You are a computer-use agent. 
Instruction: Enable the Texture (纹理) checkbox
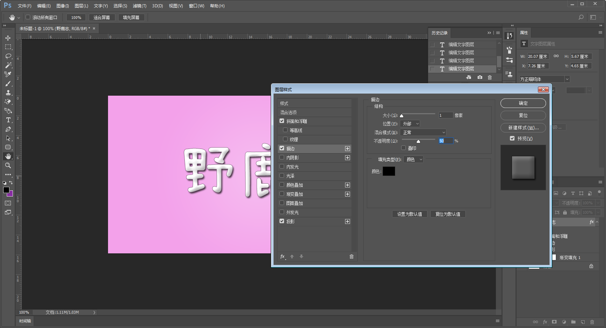tap(285, 139)
